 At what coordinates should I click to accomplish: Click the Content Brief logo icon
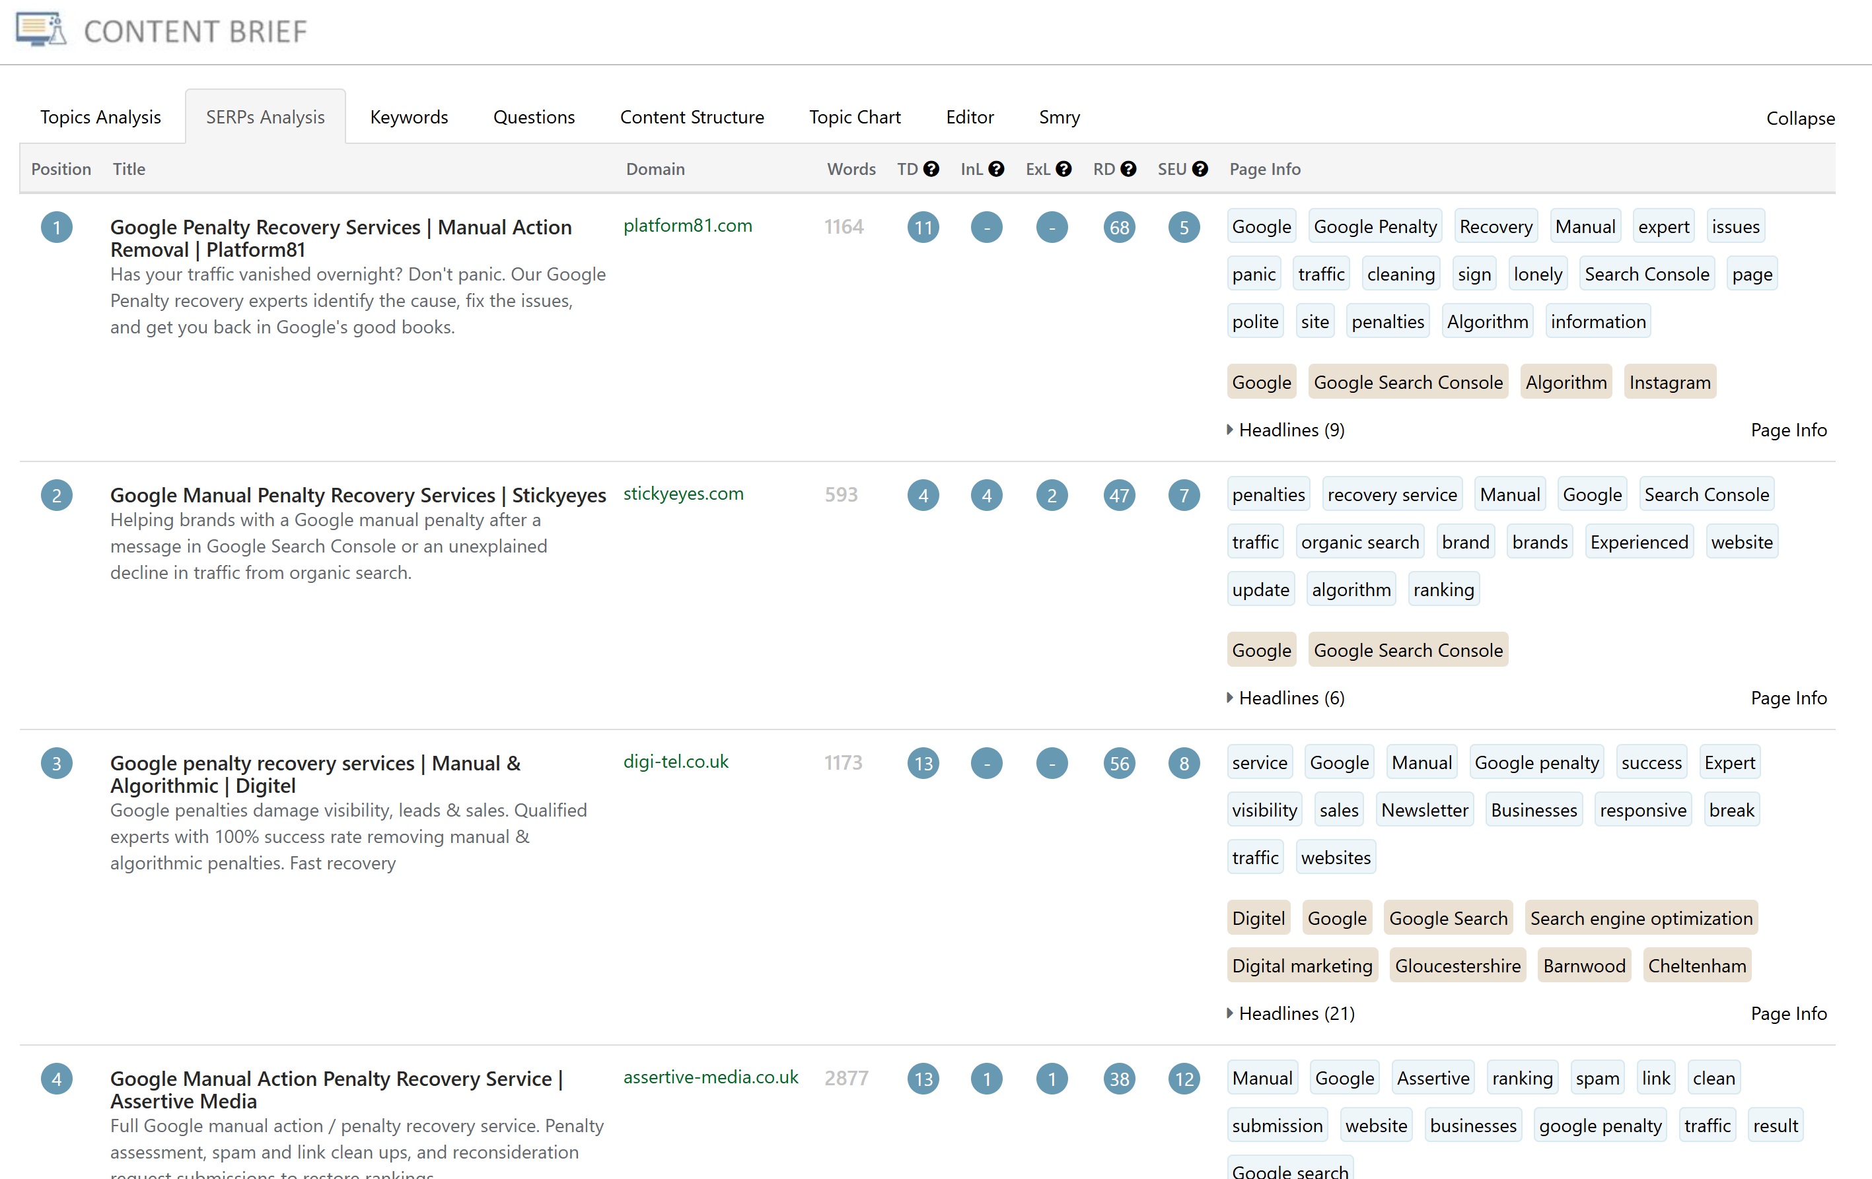click(x=41, y=30)
